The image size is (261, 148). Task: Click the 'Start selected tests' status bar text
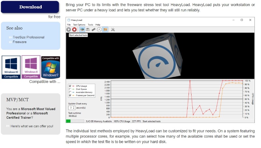[151, 121]
